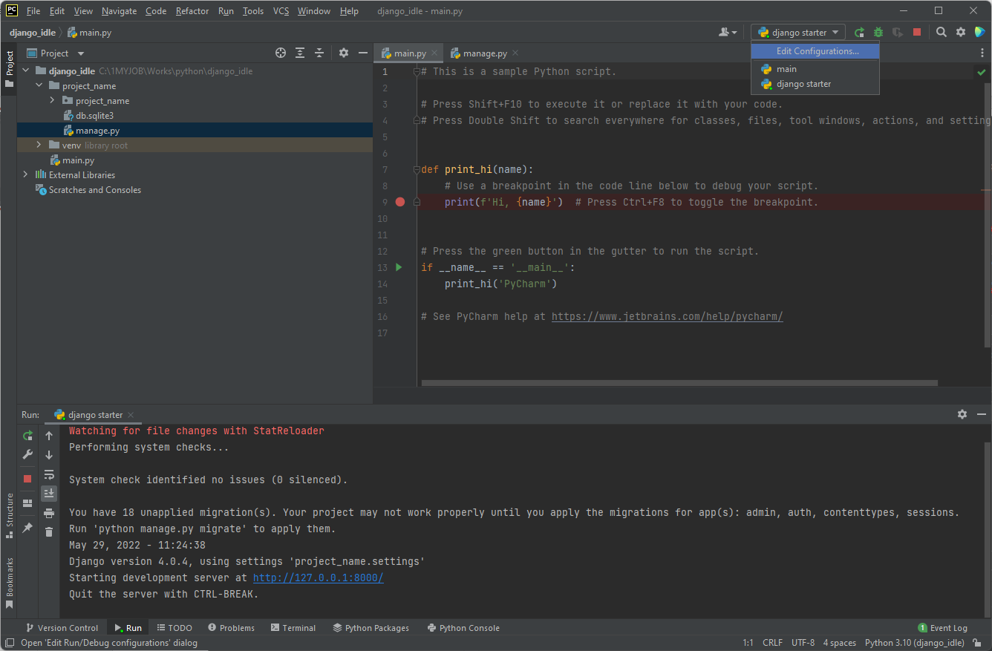Hide the Project tool window with the minus icon
Screen dimensions: 992x651
(x=363, y=53)
